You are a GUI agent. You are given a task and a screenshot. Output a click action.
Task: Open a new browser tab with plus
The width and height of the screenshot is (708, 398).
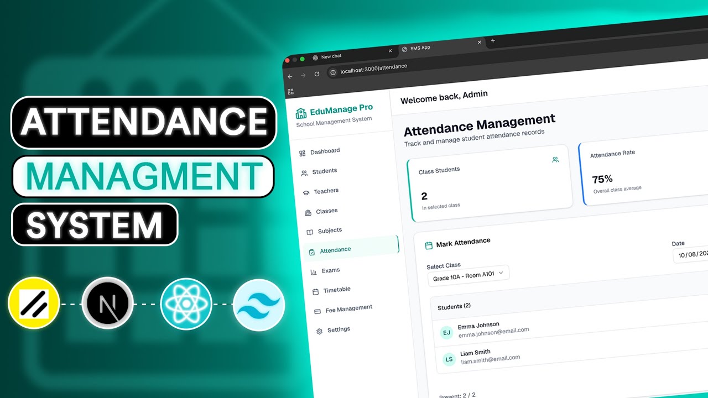(x=493, y=40)
